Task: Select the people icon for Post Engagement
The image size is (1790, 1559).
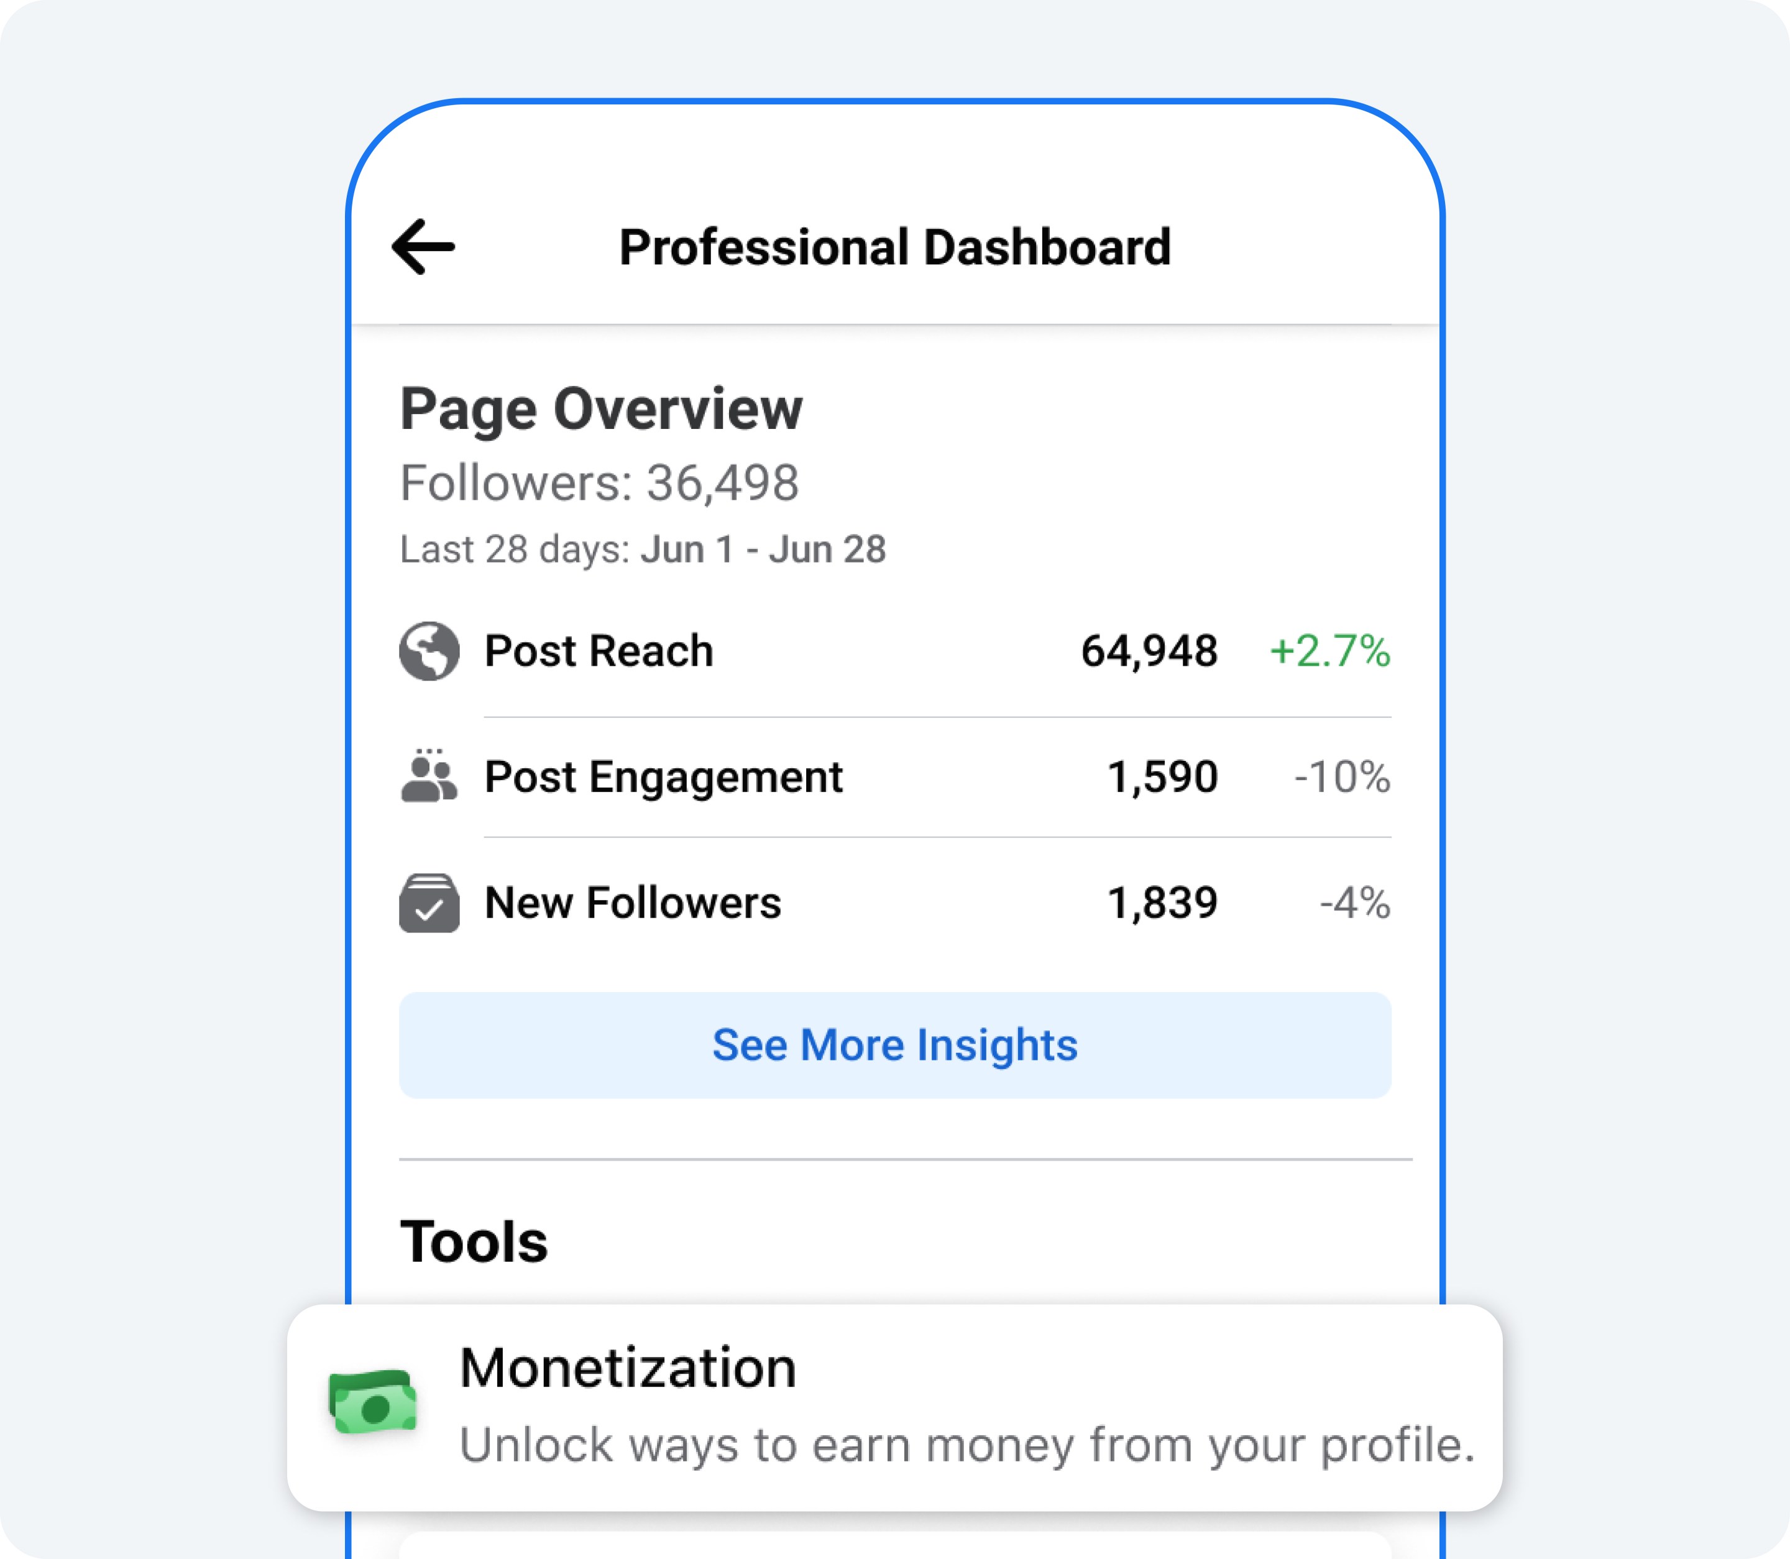Action: [429, 777]
